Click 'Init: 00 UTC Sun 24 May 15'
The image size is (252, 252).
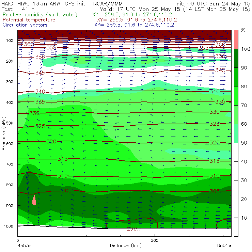(212, 4)
